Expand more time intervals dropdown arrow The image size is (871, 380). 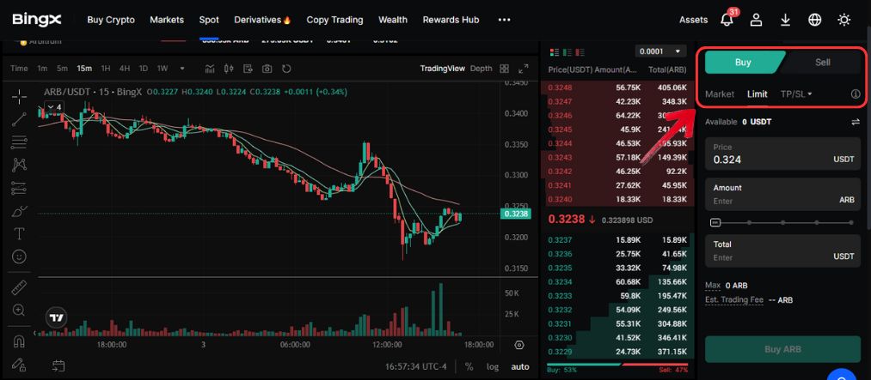pyautogui.click(x=181, y=69)
